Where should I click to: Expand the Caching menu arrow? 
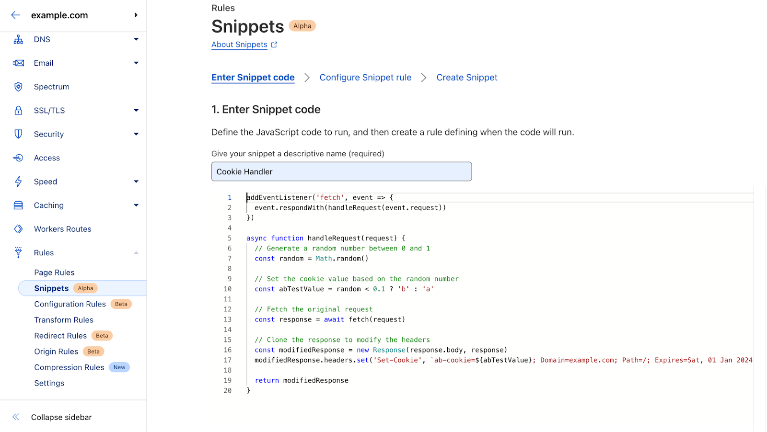136,205
